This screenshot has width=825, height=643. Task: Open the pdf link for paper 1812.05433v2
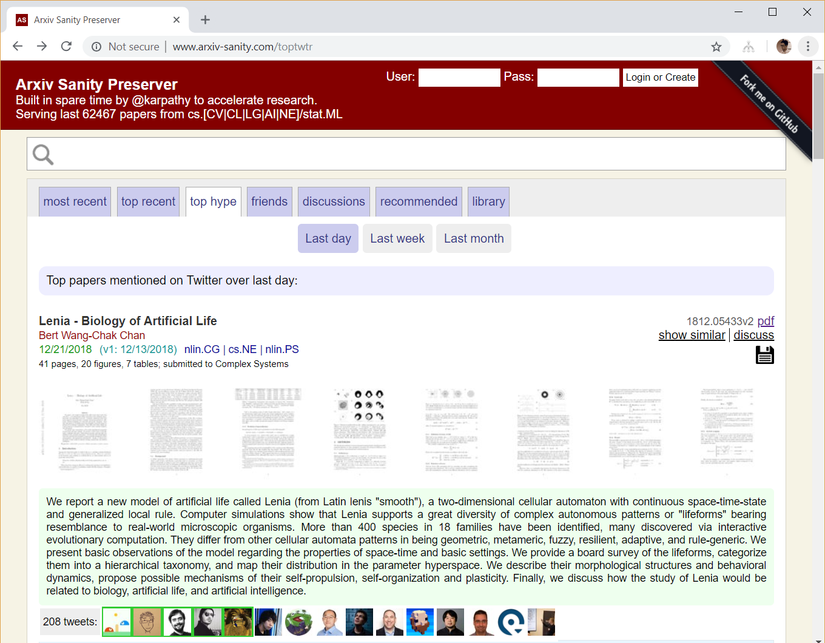[x=766, y=321]
